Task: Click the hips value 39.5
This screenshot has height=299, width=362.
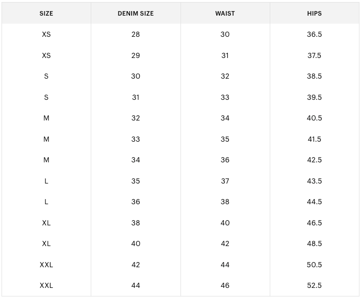Action: (x=314, y=97)
